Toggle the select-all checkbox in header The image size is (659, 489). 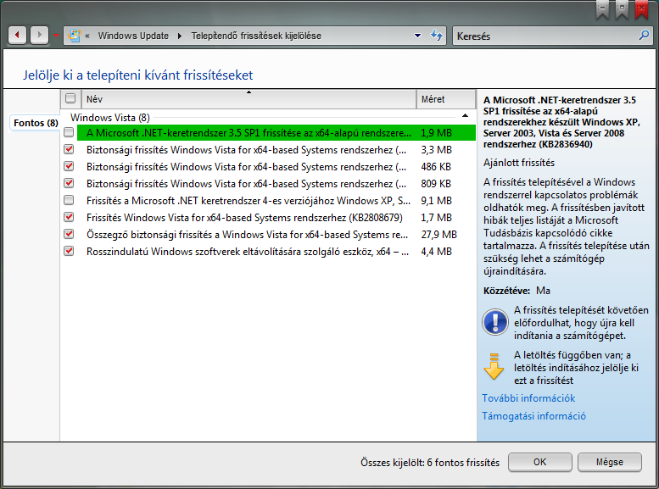(x=70, y=98)
